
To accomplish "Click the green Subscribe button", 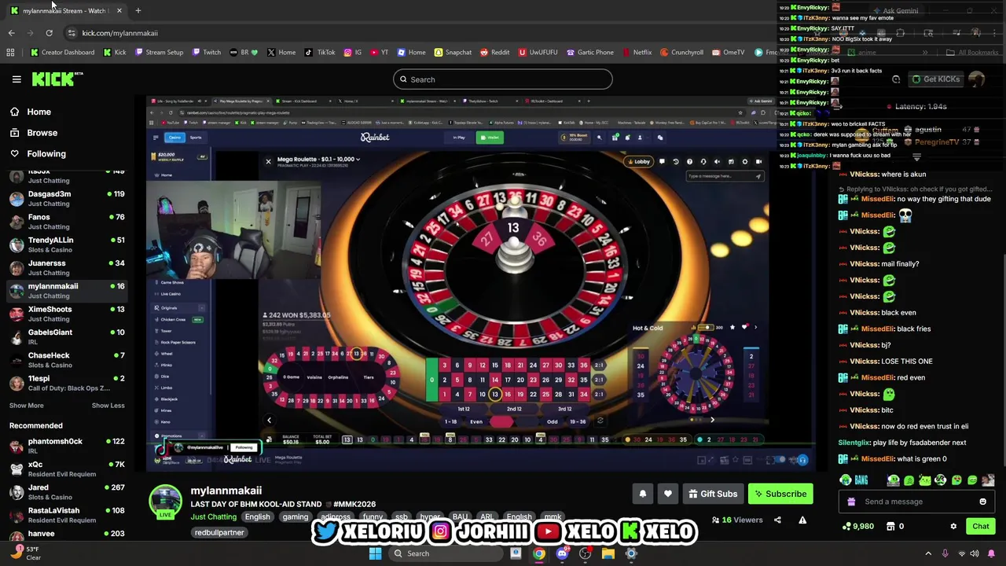I will coord(780,494).
